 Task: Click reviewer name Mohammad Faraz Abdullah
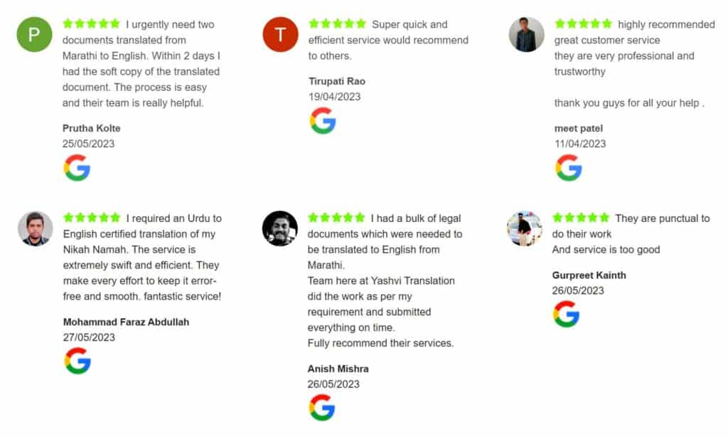point(126,322)
